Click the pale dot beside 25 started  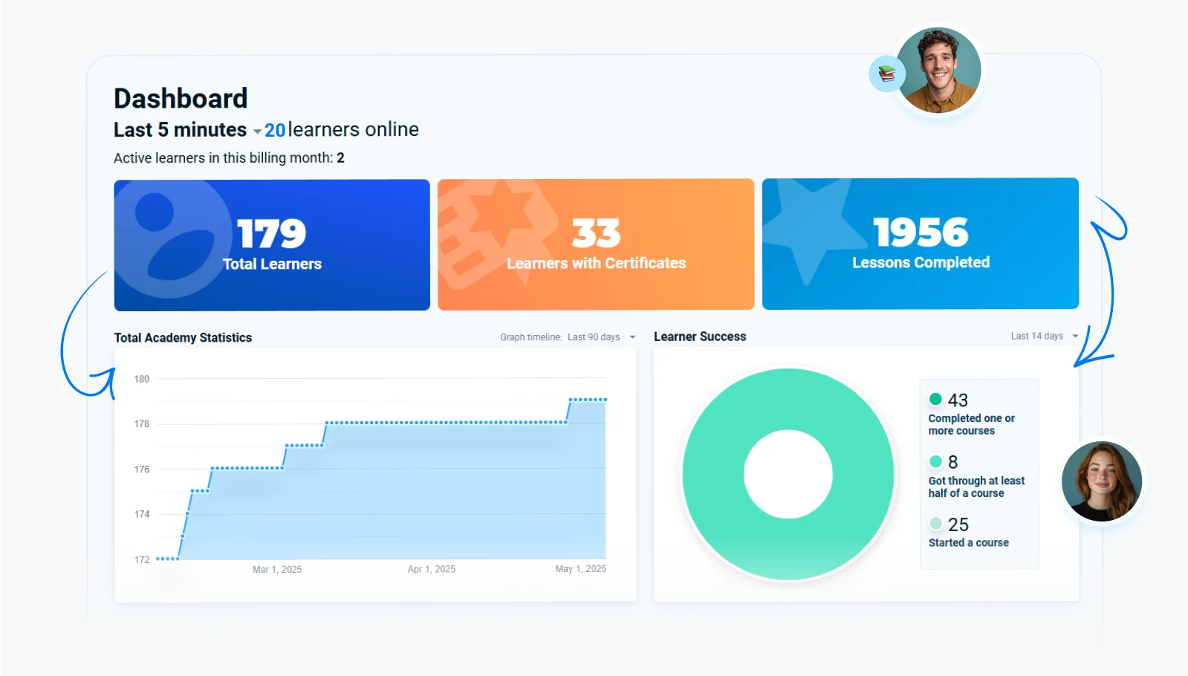935,524
